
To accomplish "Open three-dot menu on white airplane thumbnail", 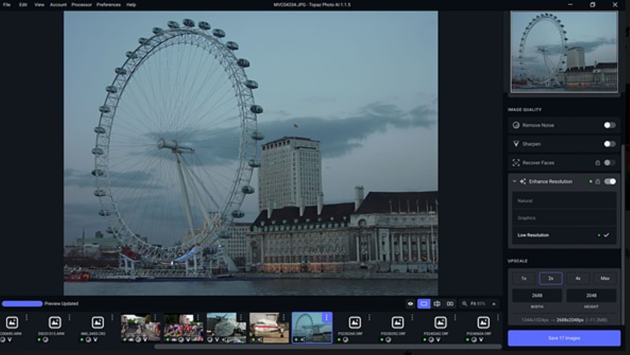I will pyautogui.click(x=283, y=317).
